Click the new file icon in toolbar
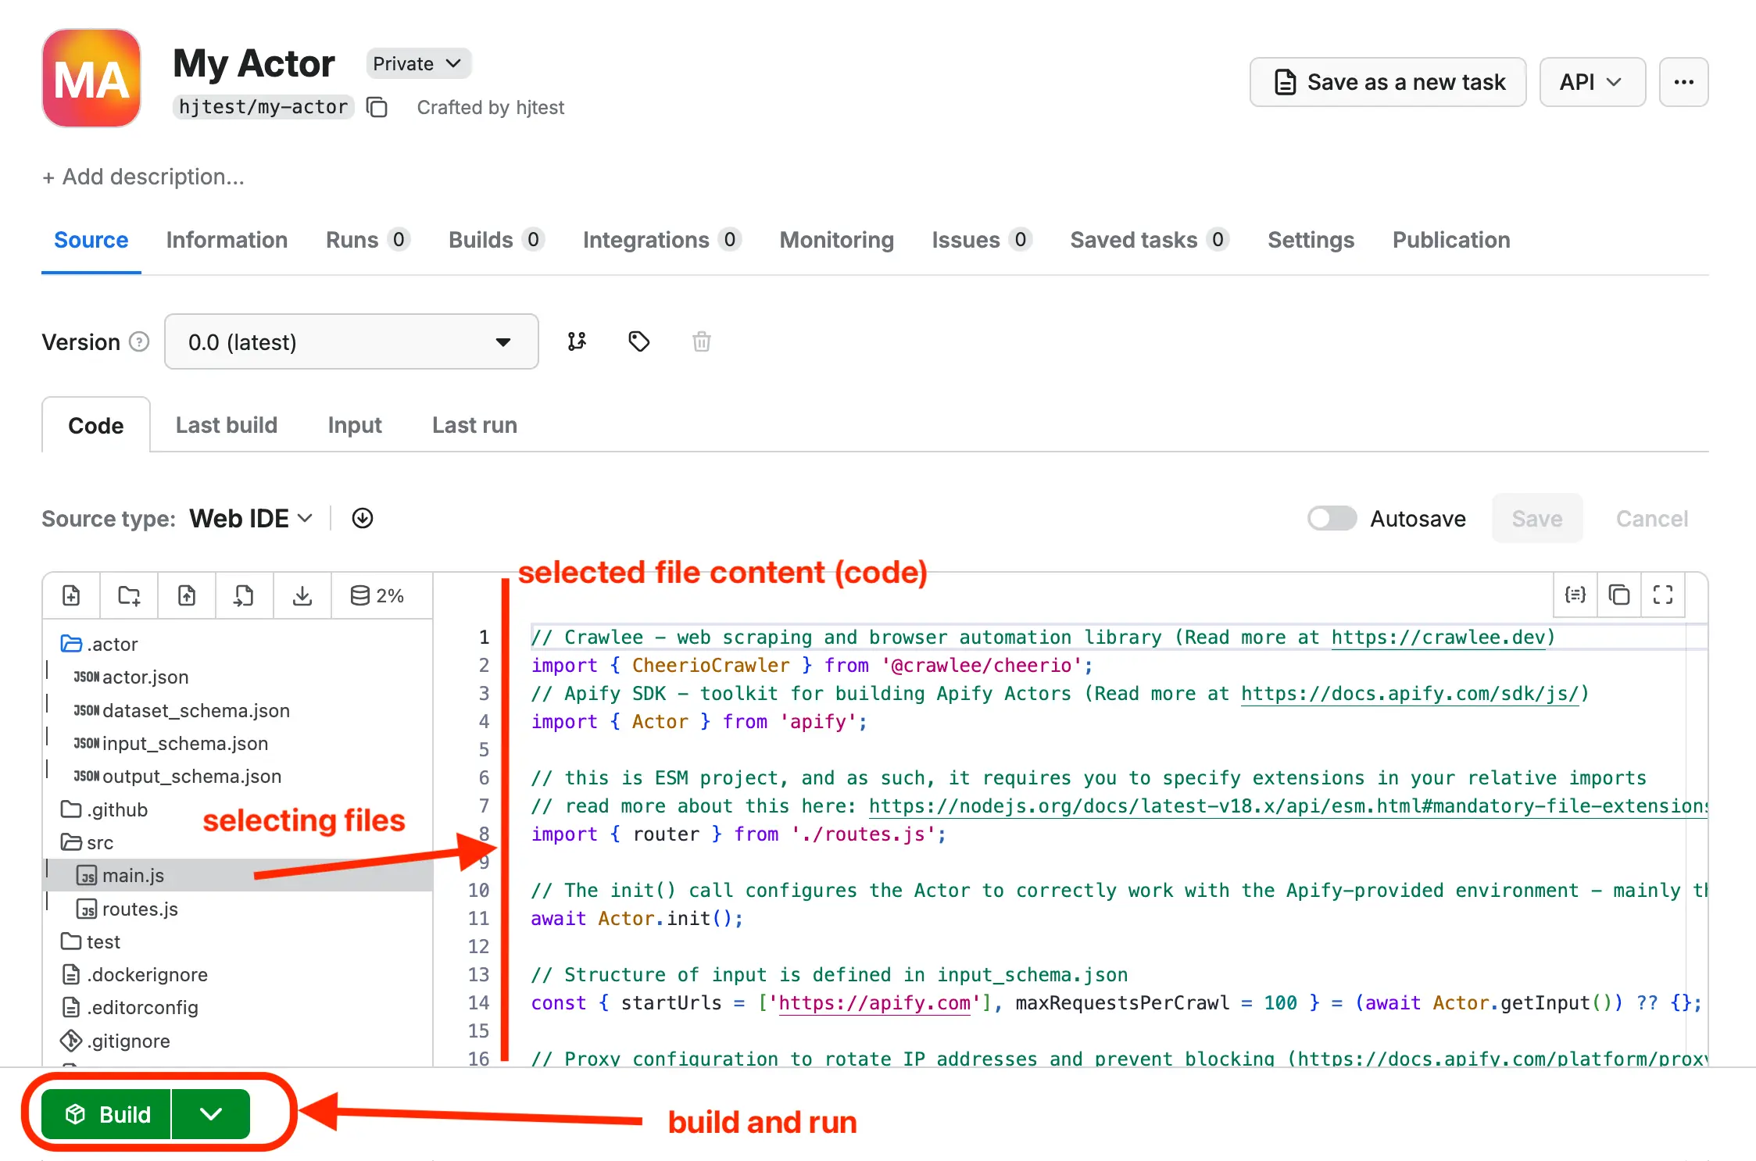Viewport: 1756px width, 1161px height. pos(71,596)
